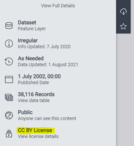Open View Full Details link
Screen dimensions: 134x146
[x=58, y=6]
